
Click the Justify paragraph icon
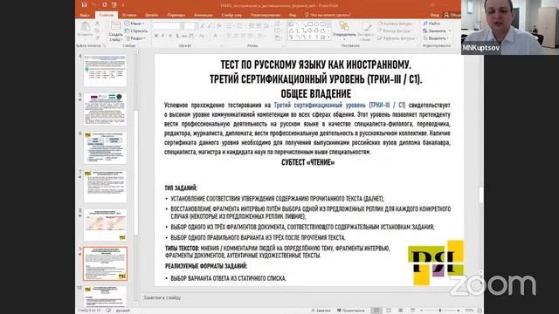(x=251, y=36)
